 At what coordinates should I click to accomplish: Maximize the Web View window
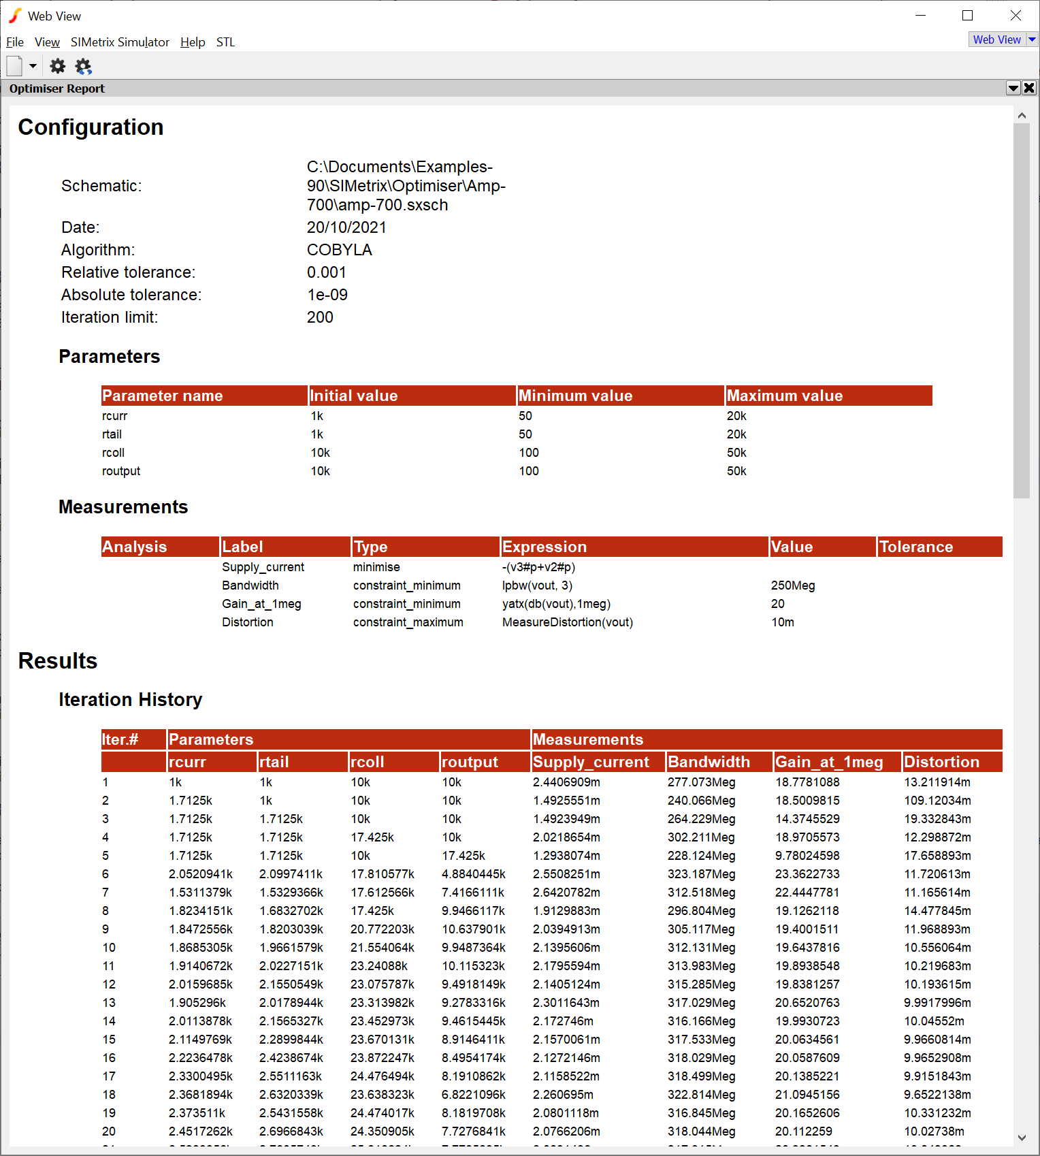pos(967,15)
